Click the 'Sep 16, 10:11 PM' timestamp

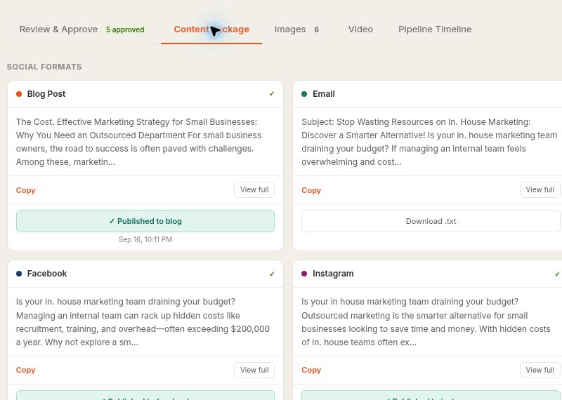[145, 239]
